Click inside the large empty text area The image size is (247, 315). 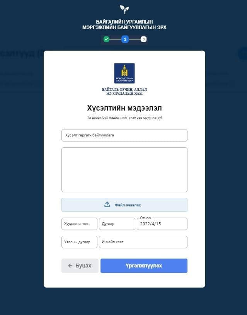click(124, 170)
